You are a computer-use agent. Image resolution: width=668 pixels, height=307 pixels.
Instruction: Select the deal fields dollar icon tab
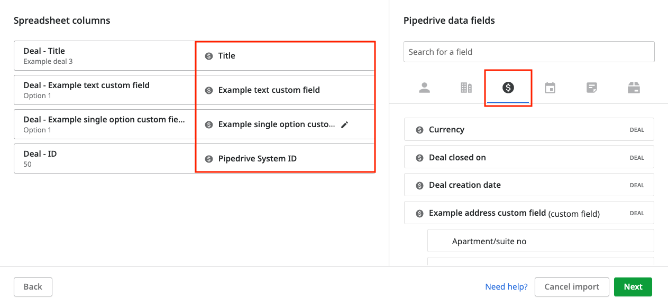pyautogui.click(x=508, y=88)
